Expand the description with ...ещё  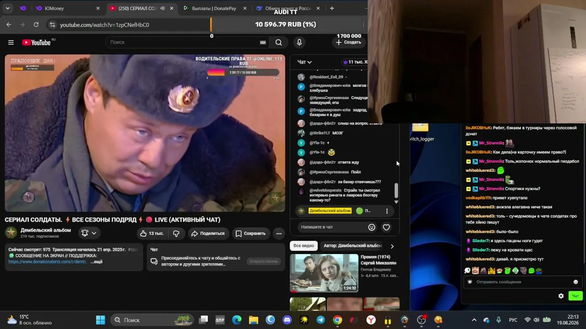[96, 262]
